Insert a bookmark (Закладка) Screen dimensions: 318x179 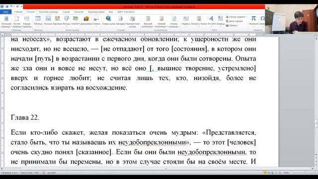(x=120, y=20)
